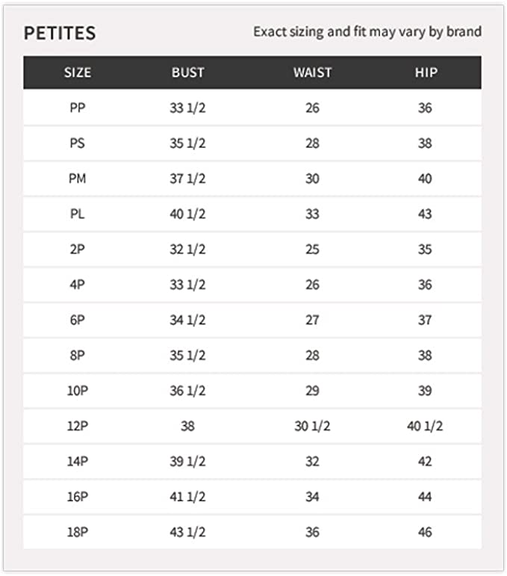The width and height of the screenshot is (507, 576).
Task: Click the PL size label
Action: coord(77,214)
